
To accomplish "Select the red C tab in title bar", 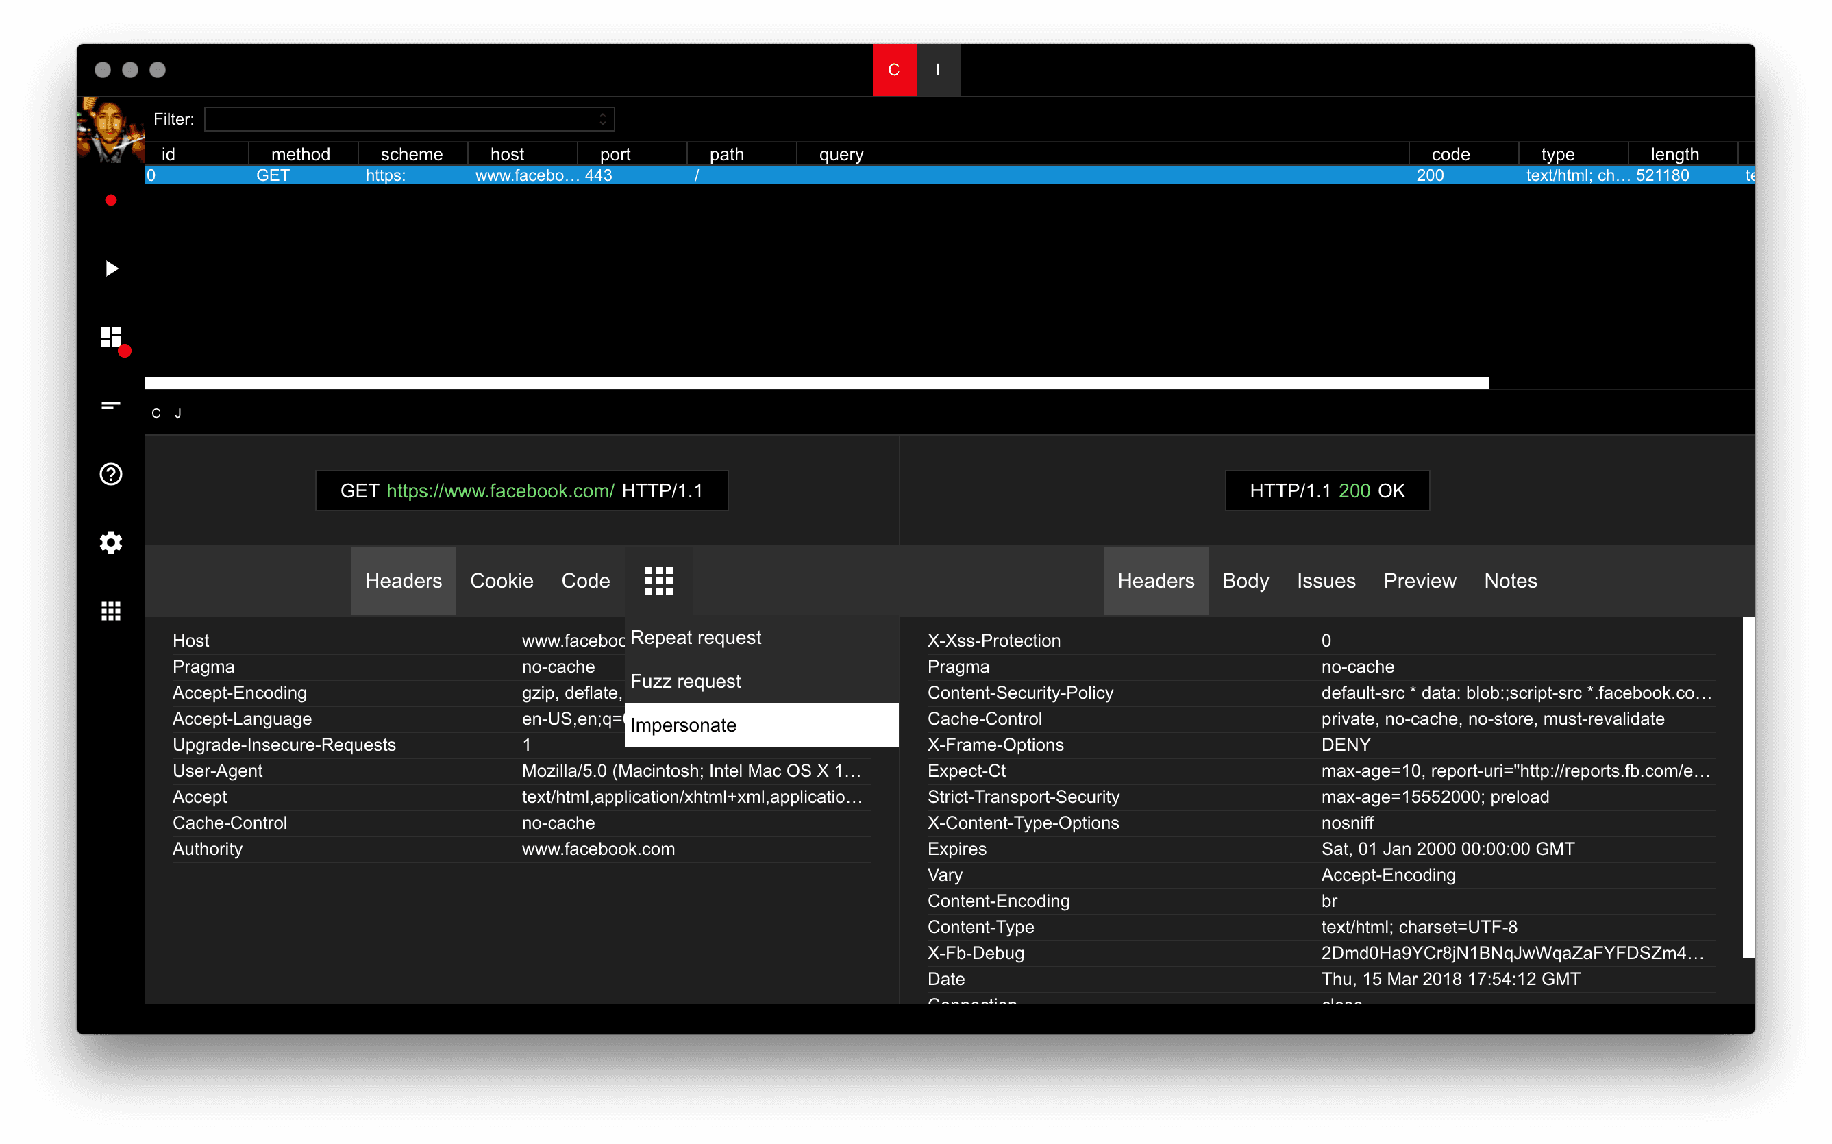I will (x=893, y=70).
